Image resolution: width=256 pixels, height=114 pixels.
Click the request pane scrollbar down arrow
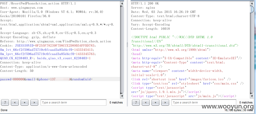[122, 96]
